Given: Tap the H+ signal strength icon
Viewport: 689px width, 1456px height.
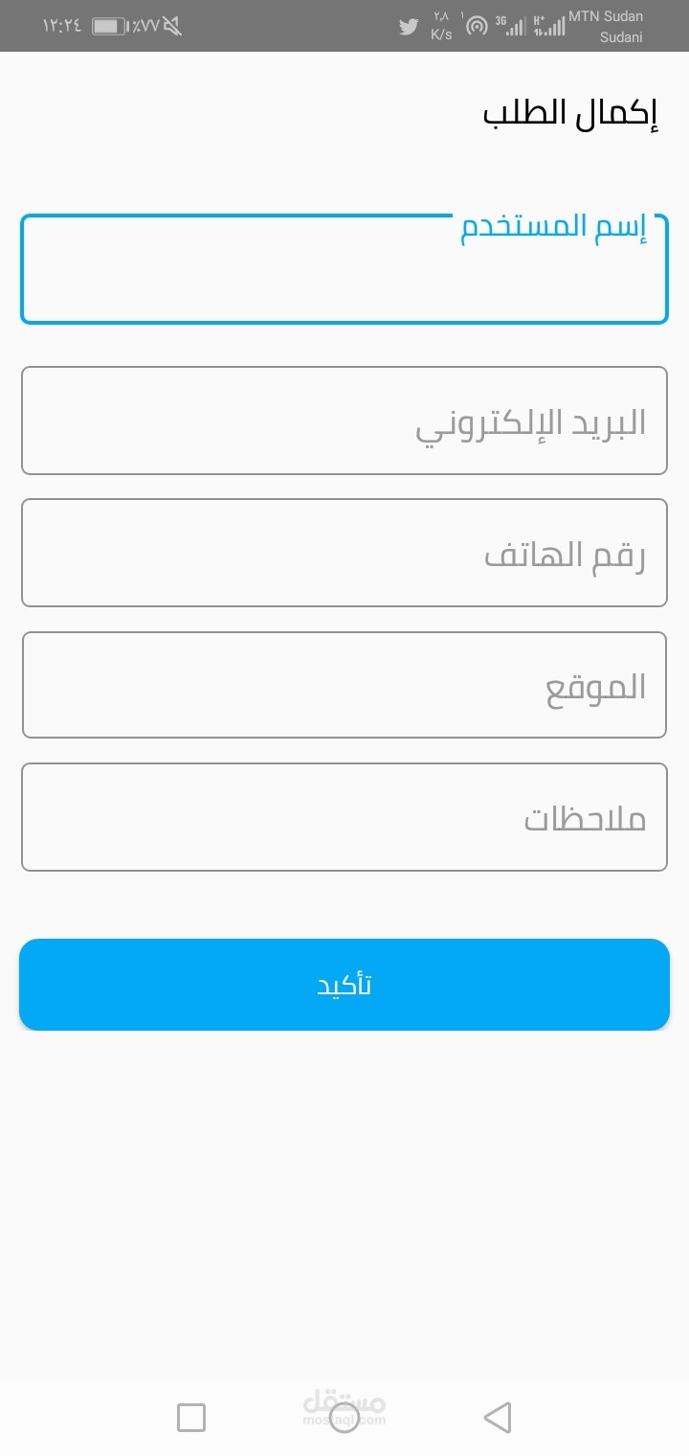Looking at the screenshot, I should click(548, 26).
